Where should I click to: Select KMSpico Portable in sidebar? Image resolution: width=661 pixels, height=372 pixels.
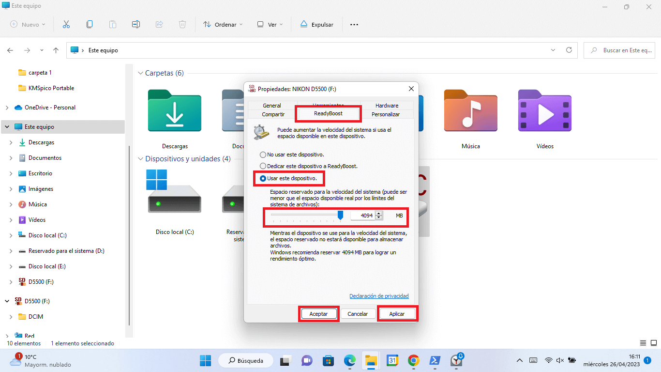[51, 88]
